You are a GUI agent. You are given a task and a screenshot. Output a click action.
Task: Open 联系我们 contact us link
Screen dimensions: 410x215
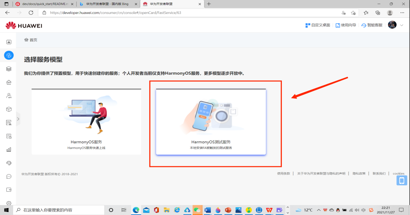coord(379,174)
